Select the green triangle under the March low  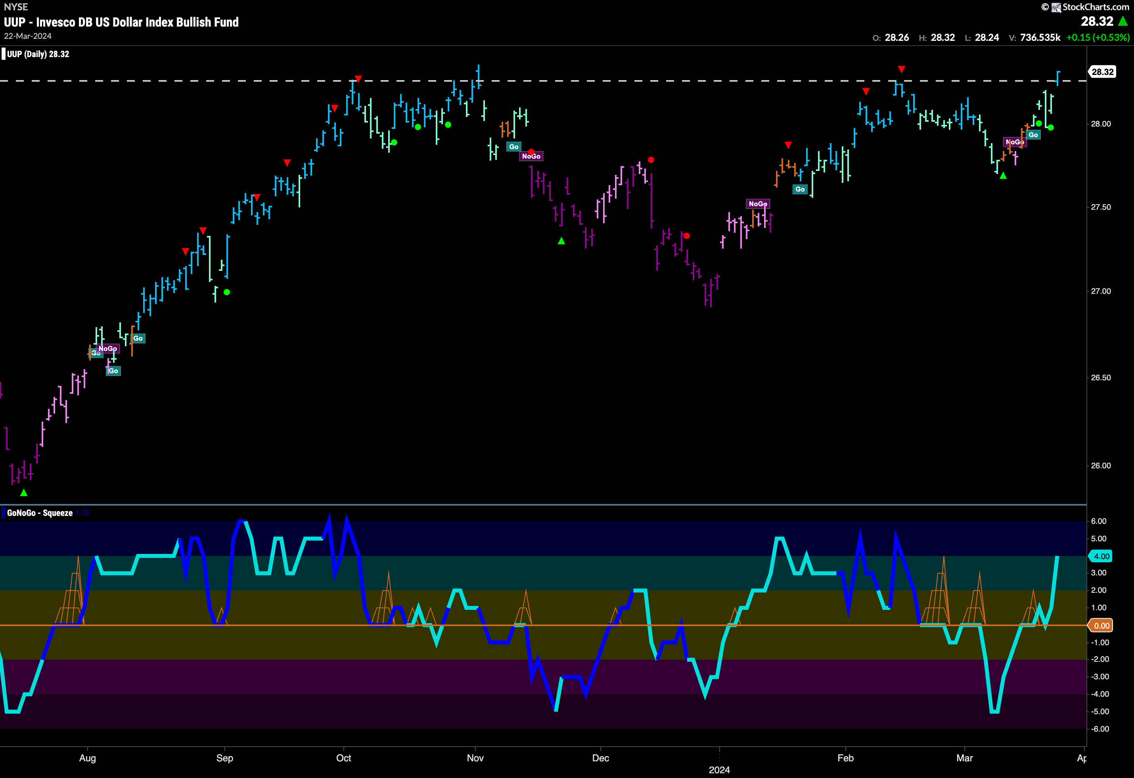click(1003, 176)
